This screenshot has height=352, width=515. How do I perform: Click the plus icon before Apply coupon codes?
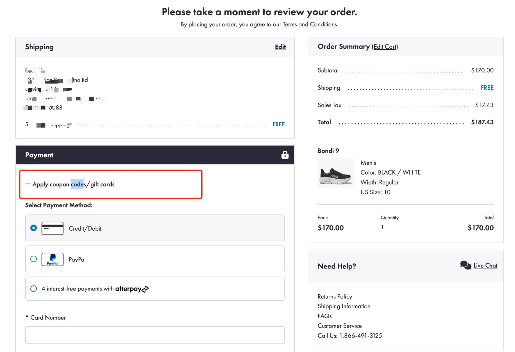(27, 184)
